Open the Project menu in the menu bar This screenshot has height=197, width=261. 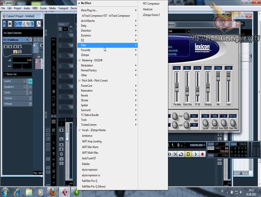(17, 8)
